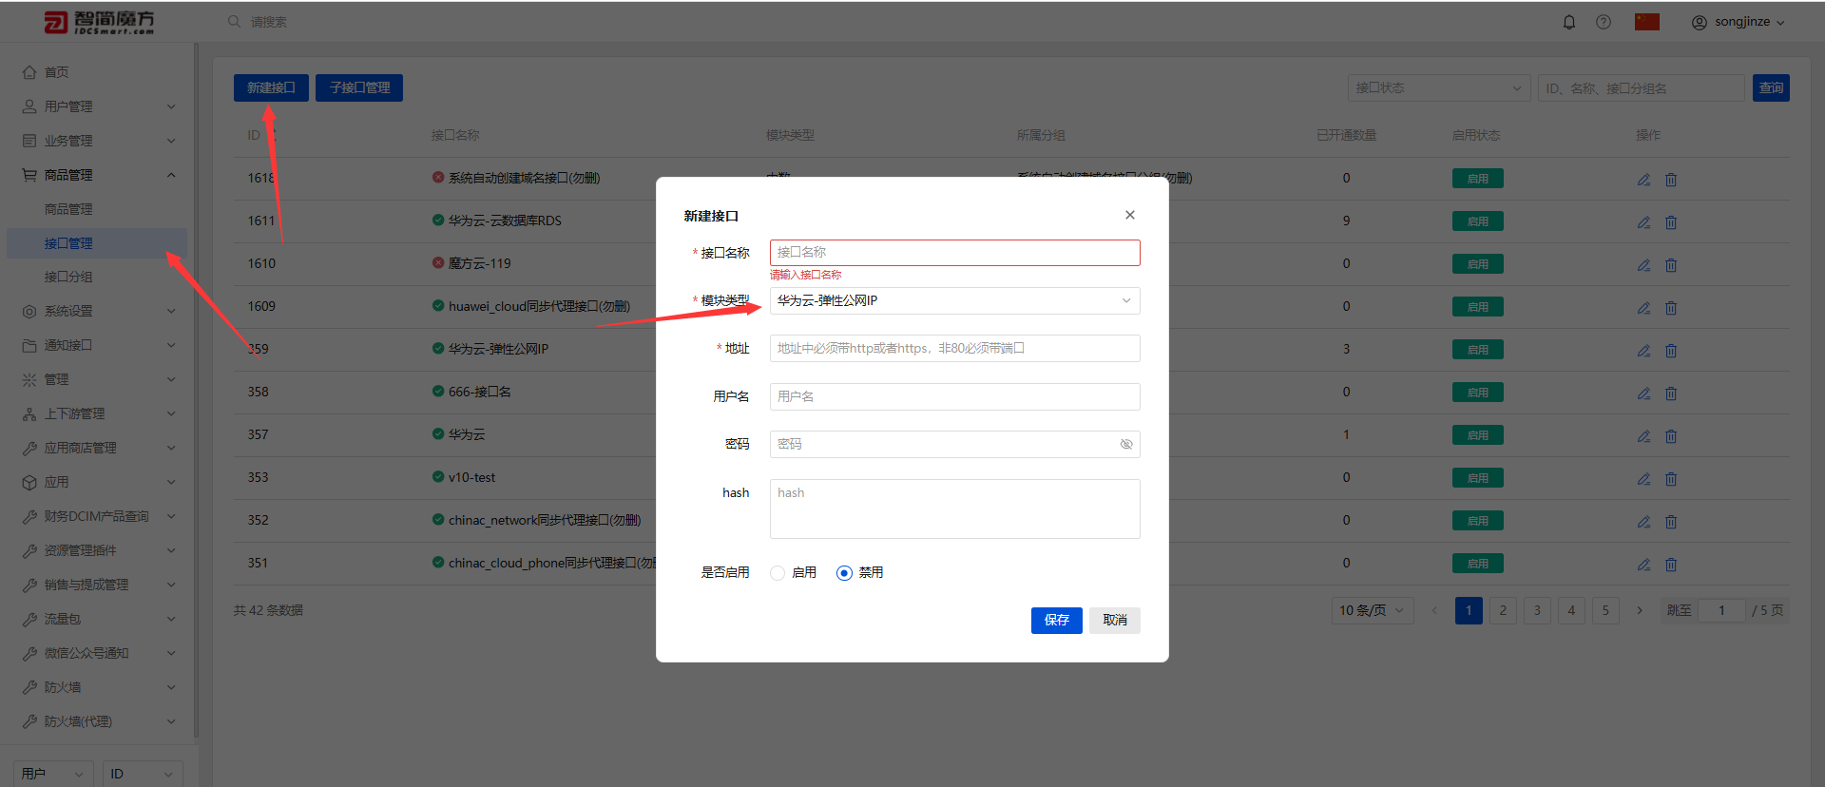Click delete trash icon for row 1610
The image size is (1825, 787).
1671,264
